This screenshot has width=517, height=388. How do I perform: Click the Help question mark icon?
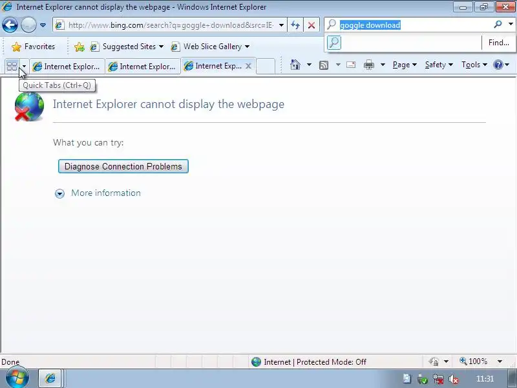tap(498, 65)
